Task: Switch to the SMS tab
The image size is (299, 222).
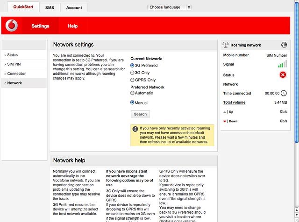Action: (50, 7)
